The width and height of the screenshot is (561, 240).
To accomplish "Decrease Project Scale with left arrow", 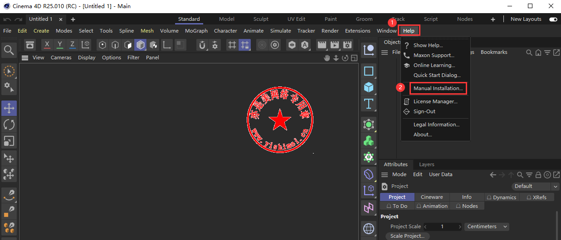I will tap(426, 226).
